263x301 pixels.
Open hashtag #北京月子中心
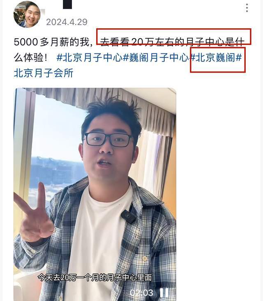point(89,57)
